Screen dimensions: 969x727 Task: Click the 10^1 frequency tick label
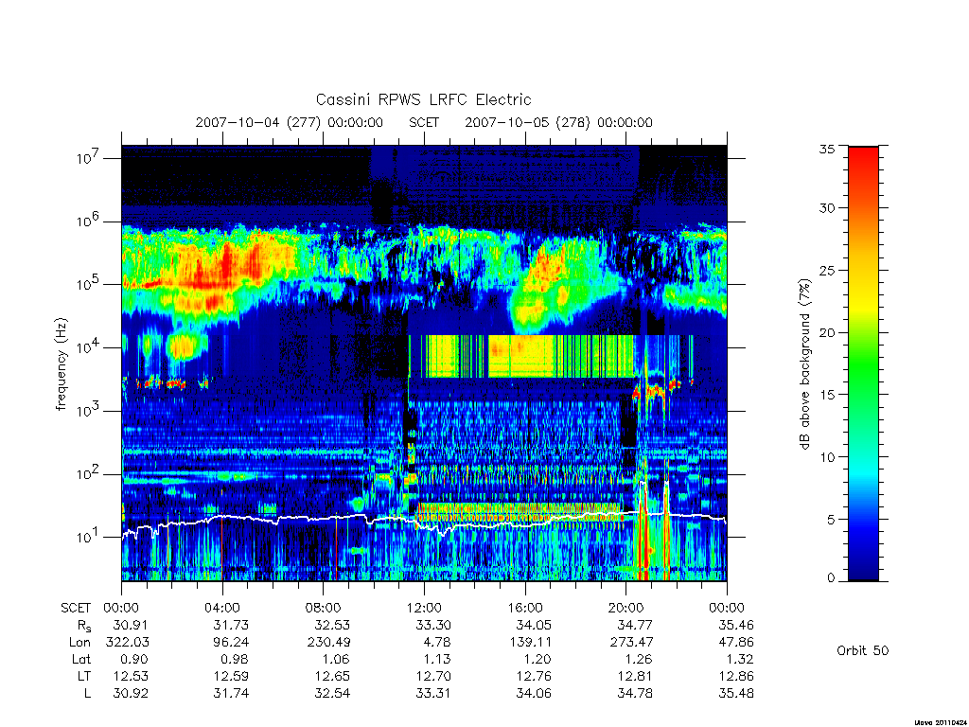pyautogui.click(x=89, y=537)
